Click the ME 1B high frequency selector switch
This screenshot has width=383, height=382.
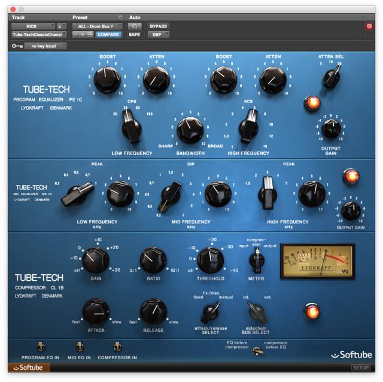pyautogui.click(x=268, y=193)
